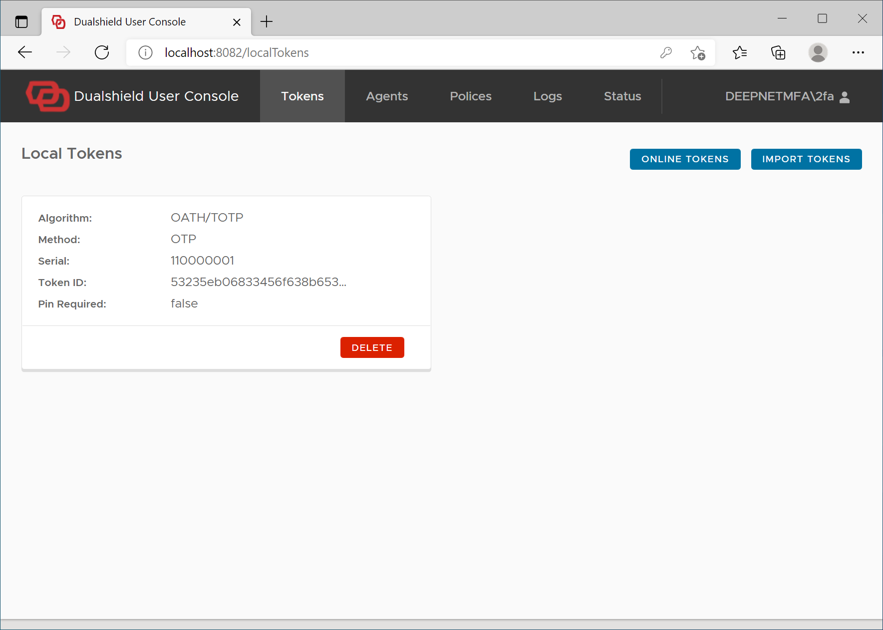Open the DEEPNETMFA\2fa user account icon
Screen dimensions: 883x630
click(844, 97)
